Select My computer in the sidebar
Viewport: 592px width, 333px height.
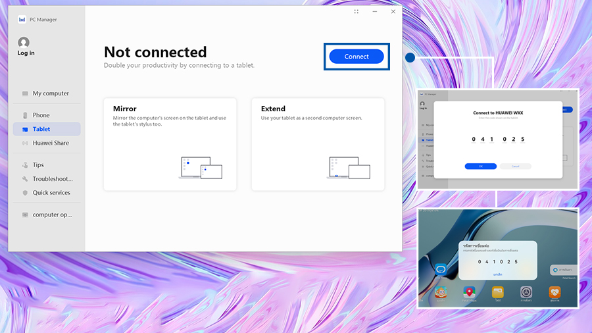50,93
